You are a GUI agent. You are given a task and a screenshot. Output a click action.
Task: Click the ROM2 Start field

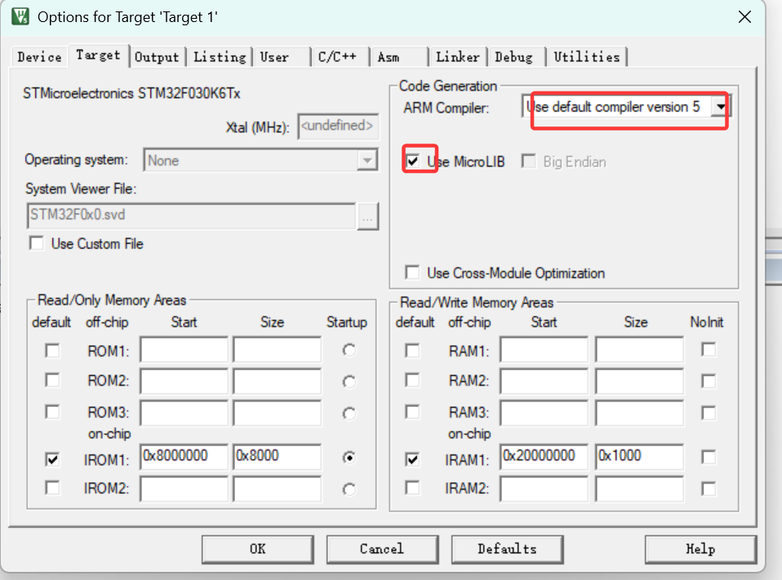tap(184, 381)
